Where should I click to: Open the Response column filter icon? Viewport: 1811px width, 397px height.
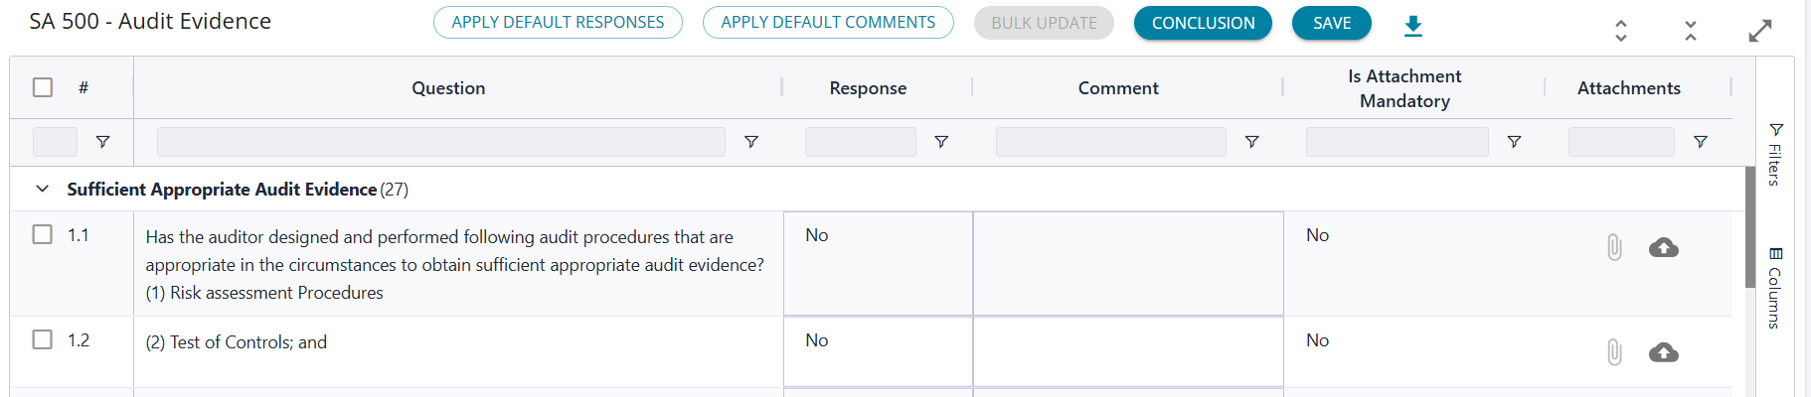(940, 142)
